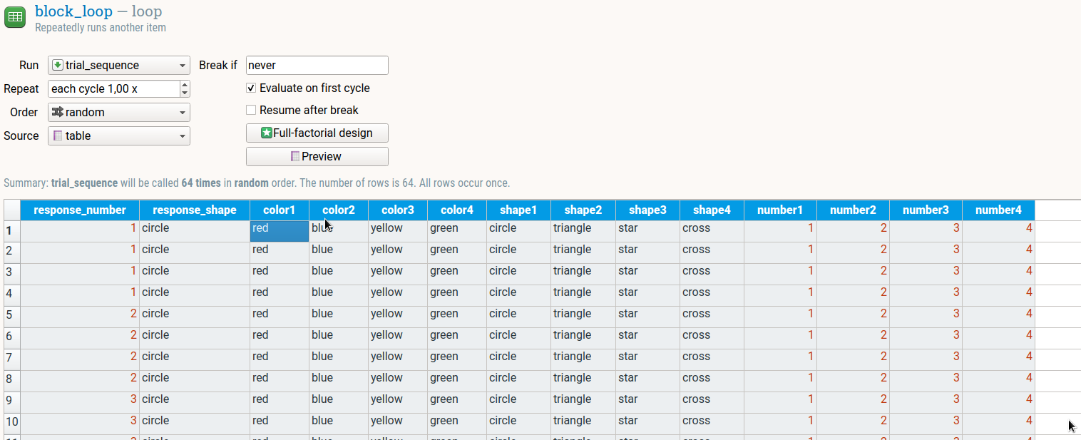Select the number4 column header
Viewport: 1081px width, 440px height.
pos(998,210)
